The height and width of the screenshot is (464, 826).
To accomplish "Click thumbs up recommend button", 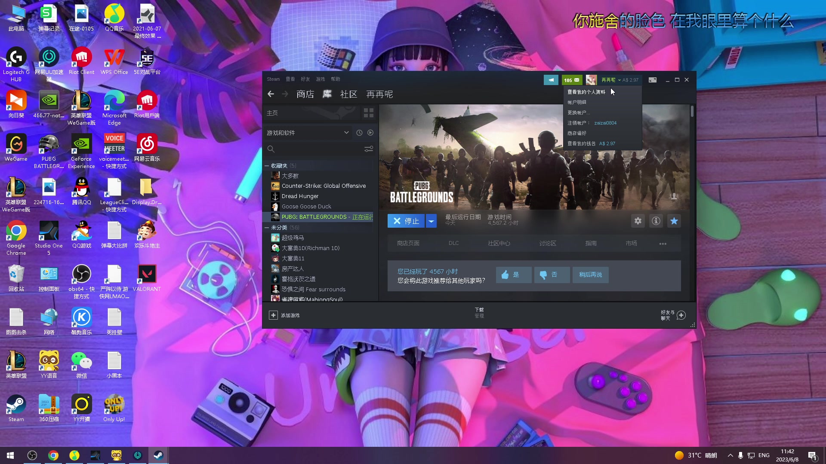I will click(514, 275).
